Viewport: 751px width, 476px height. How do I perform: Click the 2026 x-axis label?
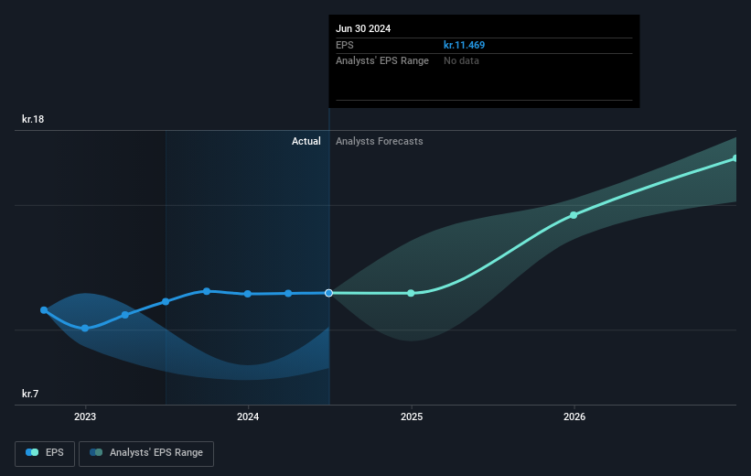(574, 416)
